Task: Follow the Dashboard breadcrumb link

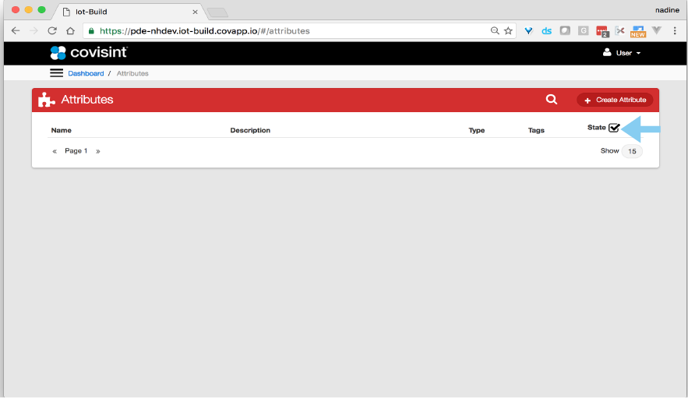Action: point(86,73)
